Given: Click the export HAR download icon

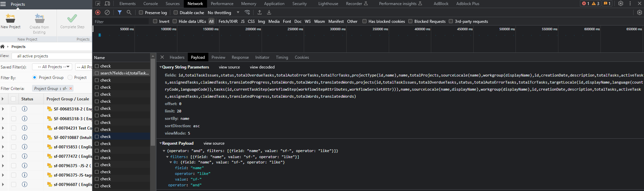Looking at the screenshot, I should pyautogui.click(x=269, y=12).
